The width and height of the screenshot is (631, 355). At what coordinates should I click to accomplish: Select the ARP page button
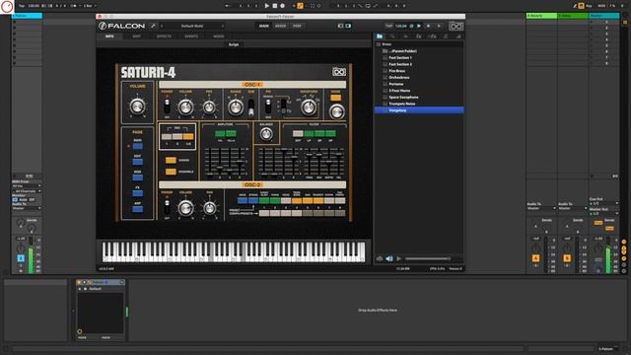click(x=138, y=209)
